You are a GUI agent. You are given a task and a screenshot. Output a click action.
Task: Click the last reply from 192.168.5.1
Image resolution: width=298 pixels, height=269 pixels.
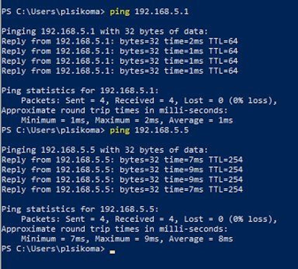point(120,71)
